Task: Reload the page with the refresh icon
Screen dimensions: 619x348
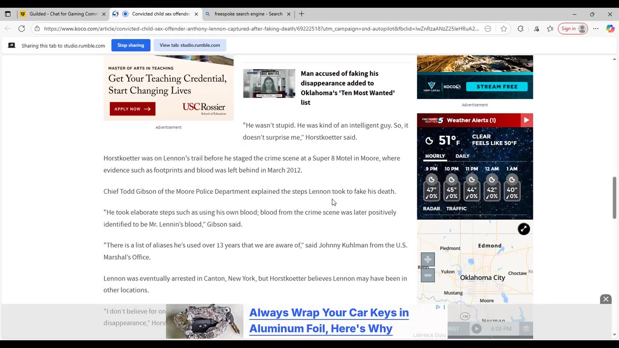Action: pyautogui.click(x=22, y=29)
